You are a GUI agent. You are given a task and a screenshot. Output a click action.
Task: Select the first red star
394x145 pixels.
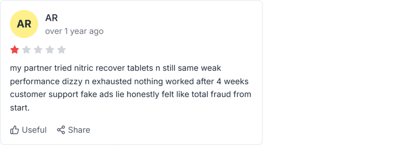click(x=15, y=50)
